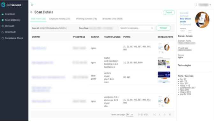
Task: Click the PORTS column header
Action: click(x=127, y=37)
